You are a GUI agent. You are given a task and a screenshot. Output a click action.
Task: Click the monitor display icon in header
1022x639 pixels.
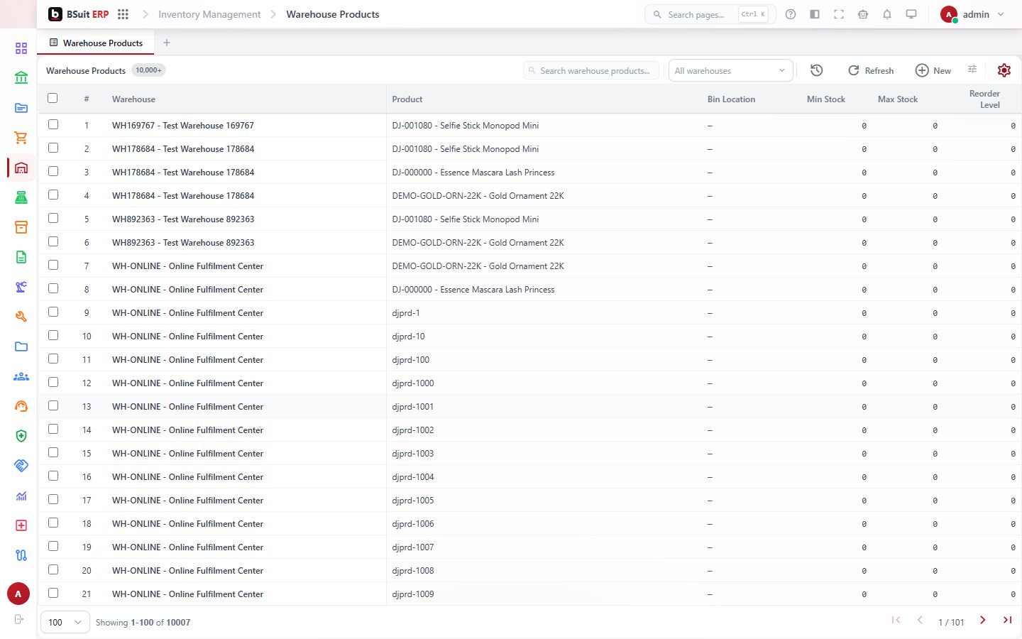pyautogui.click(x=911, y=14)
